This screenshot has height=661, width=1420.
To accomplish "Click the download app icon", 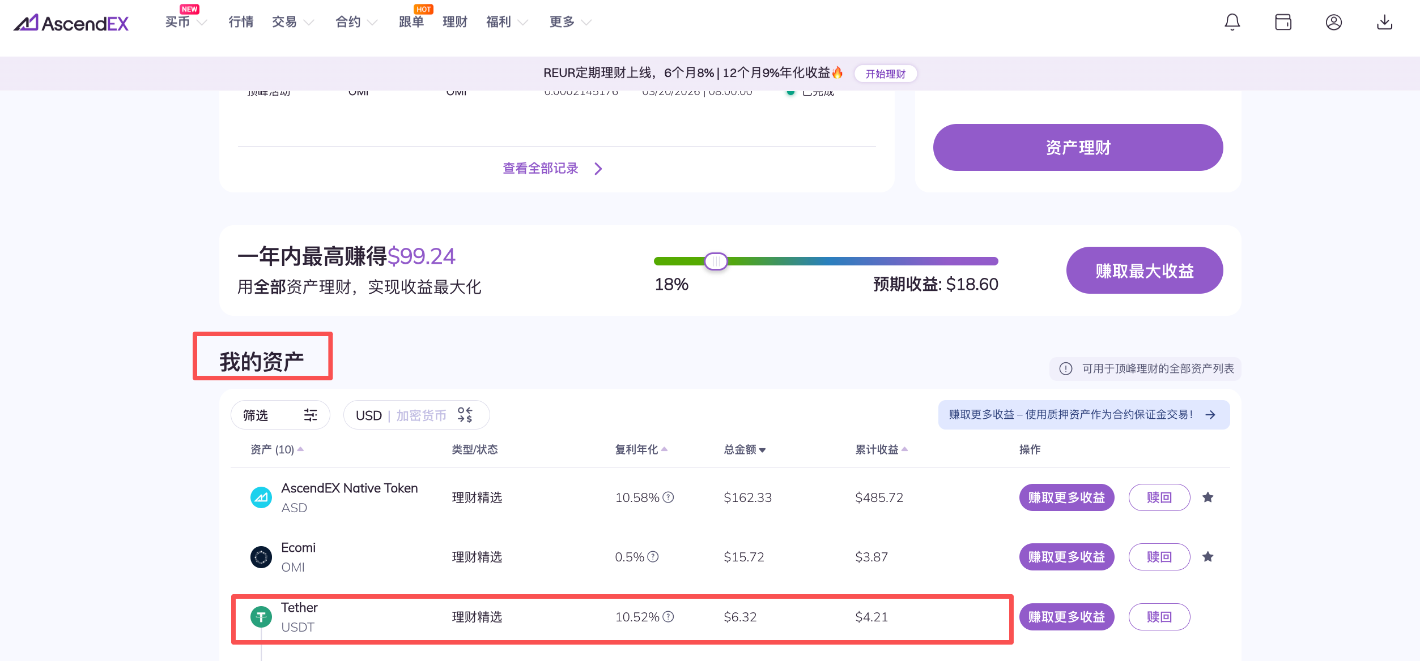I will (1384, 22).
